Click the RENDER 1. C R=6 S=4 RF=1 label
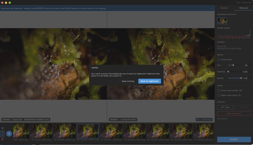253x145 pixels. coord(123,119)
